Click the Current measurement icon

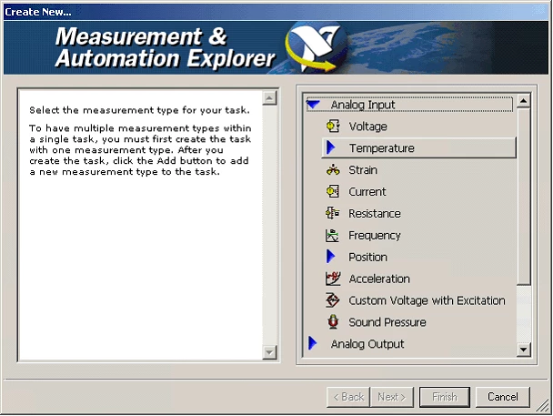tap(332, 192)
